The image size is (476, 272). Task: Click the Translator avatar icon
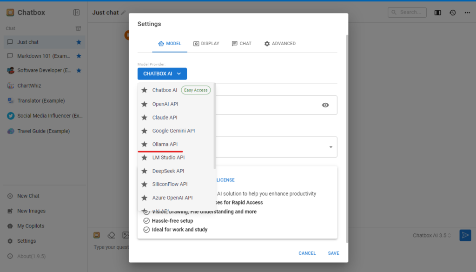coord(11,100)
